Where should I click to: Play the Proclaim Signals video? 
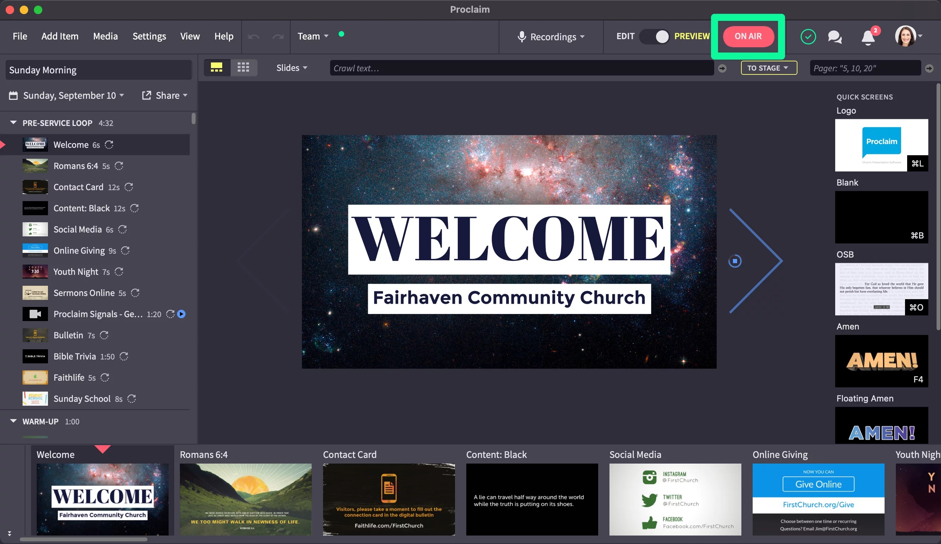182,314
